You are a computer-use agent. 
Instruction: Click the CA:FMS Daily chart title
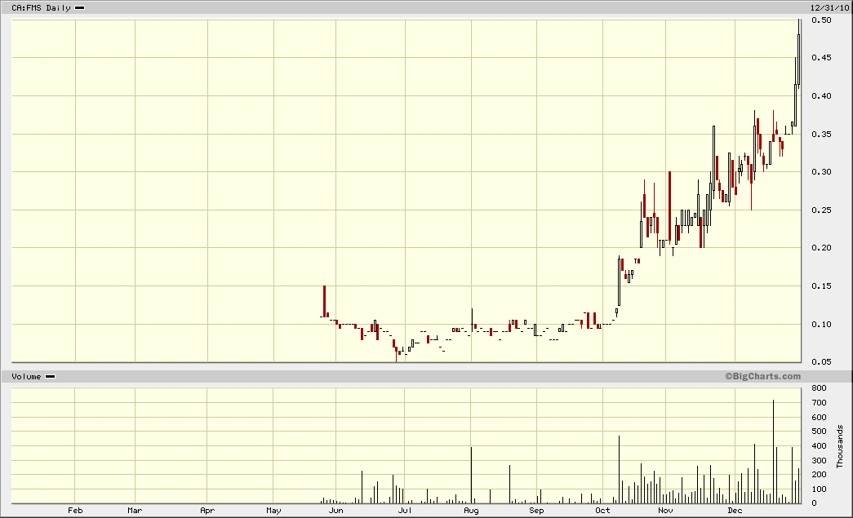[x=42, y=7]
